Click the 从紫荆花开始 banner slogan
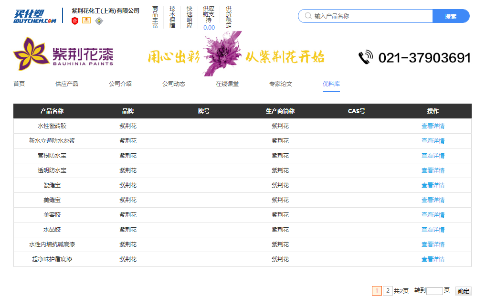 point(285,57)
